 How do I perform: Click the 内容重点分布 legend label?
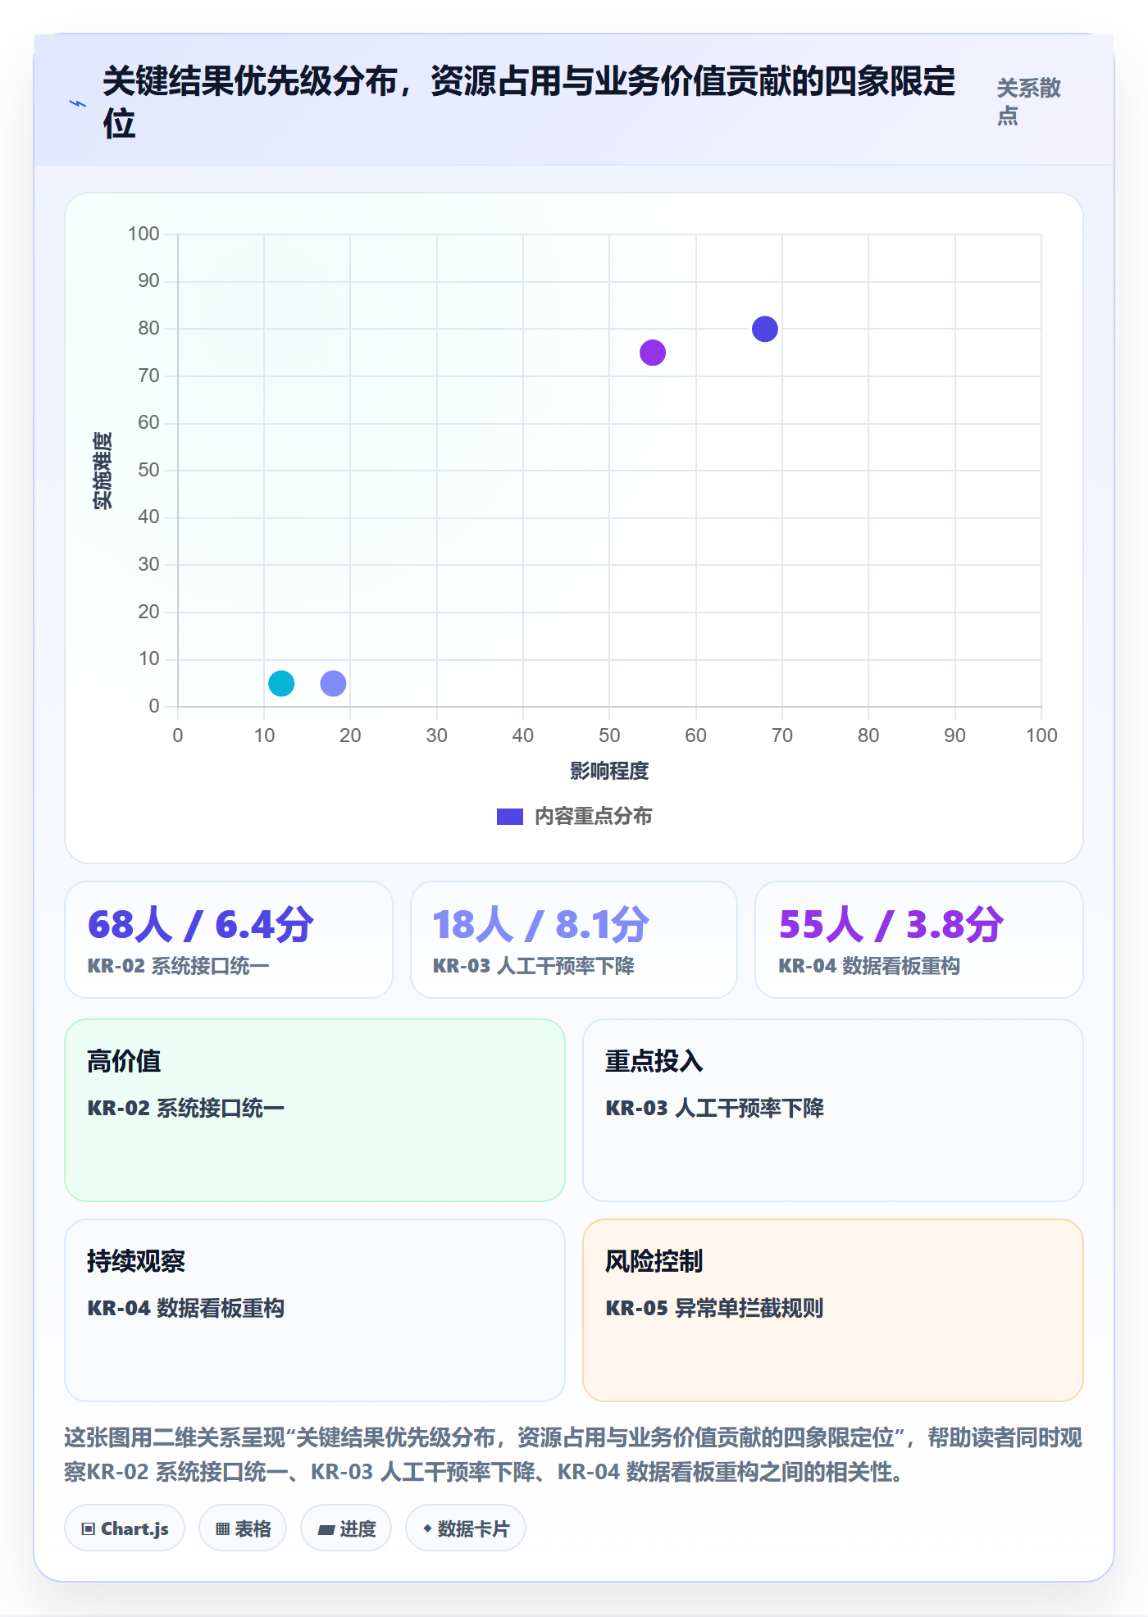594,816
